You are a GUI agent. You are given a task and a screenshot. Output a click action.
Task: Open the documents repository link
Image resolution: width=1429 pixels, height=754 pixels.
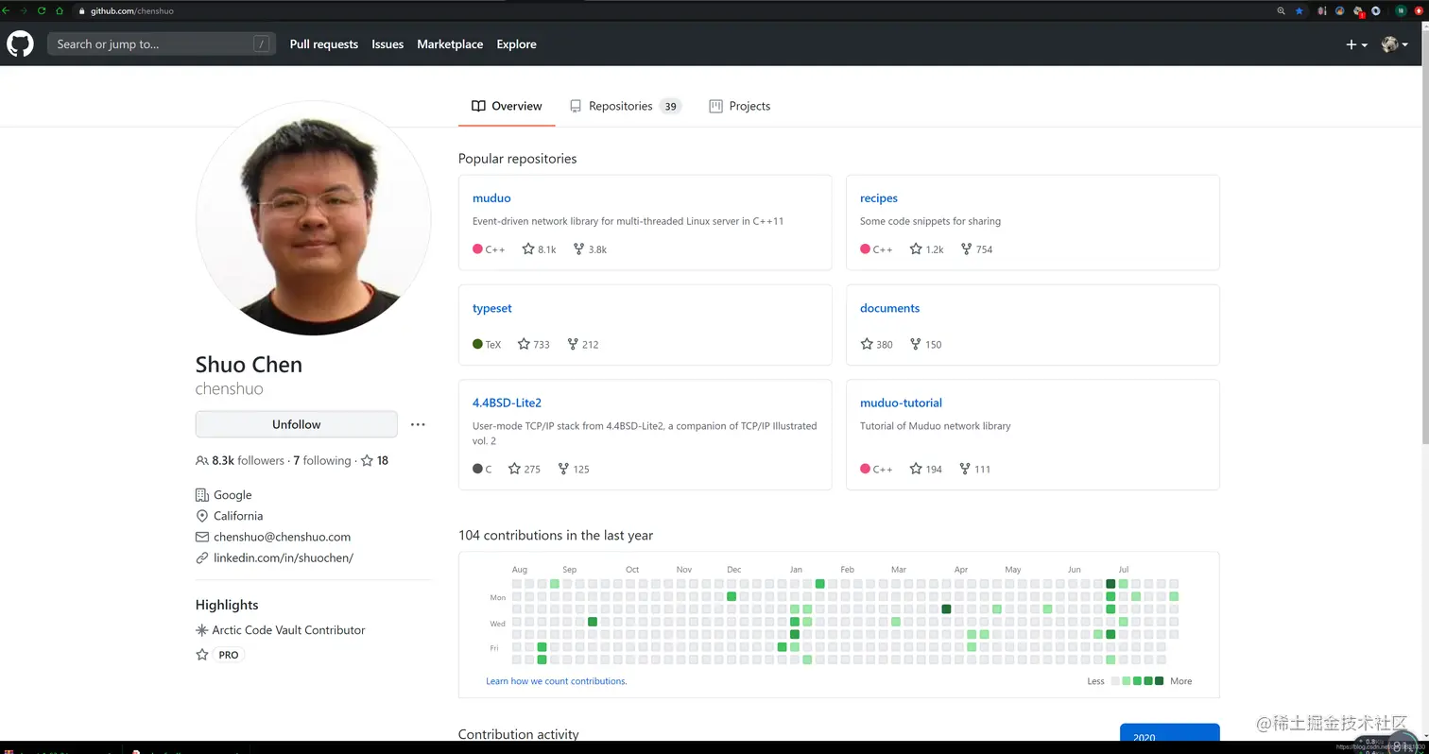pyautogui.click(x=889, y=308)
